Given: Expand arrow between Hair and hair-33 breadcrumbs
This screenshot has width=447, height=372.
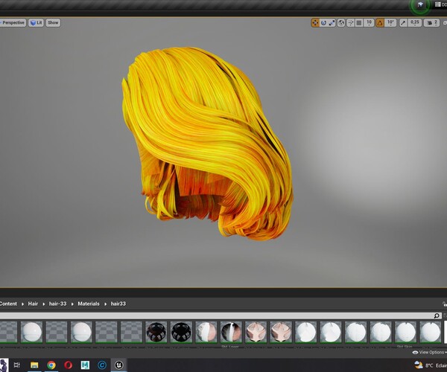Looking at the screenshot, I should 44,304.
